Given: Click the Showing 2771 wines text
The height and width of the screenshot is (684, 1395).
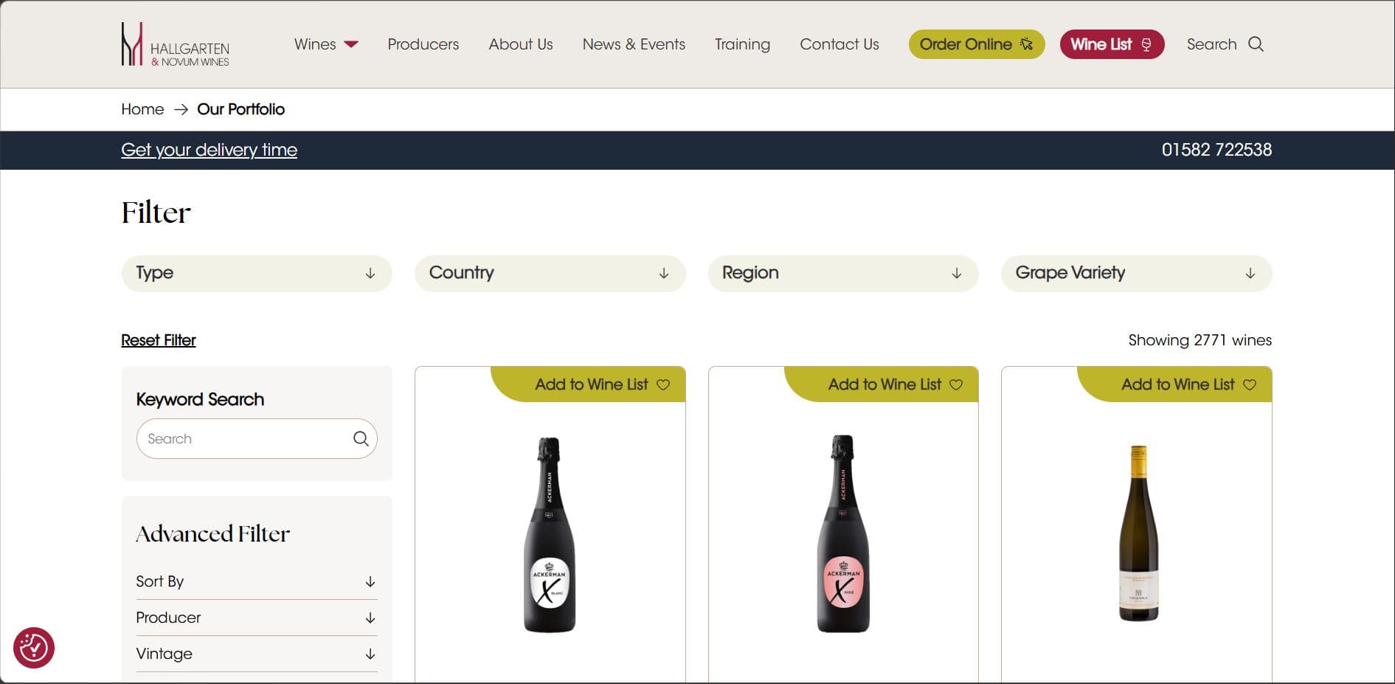Looking at the screenshot, I should 1200,340.
